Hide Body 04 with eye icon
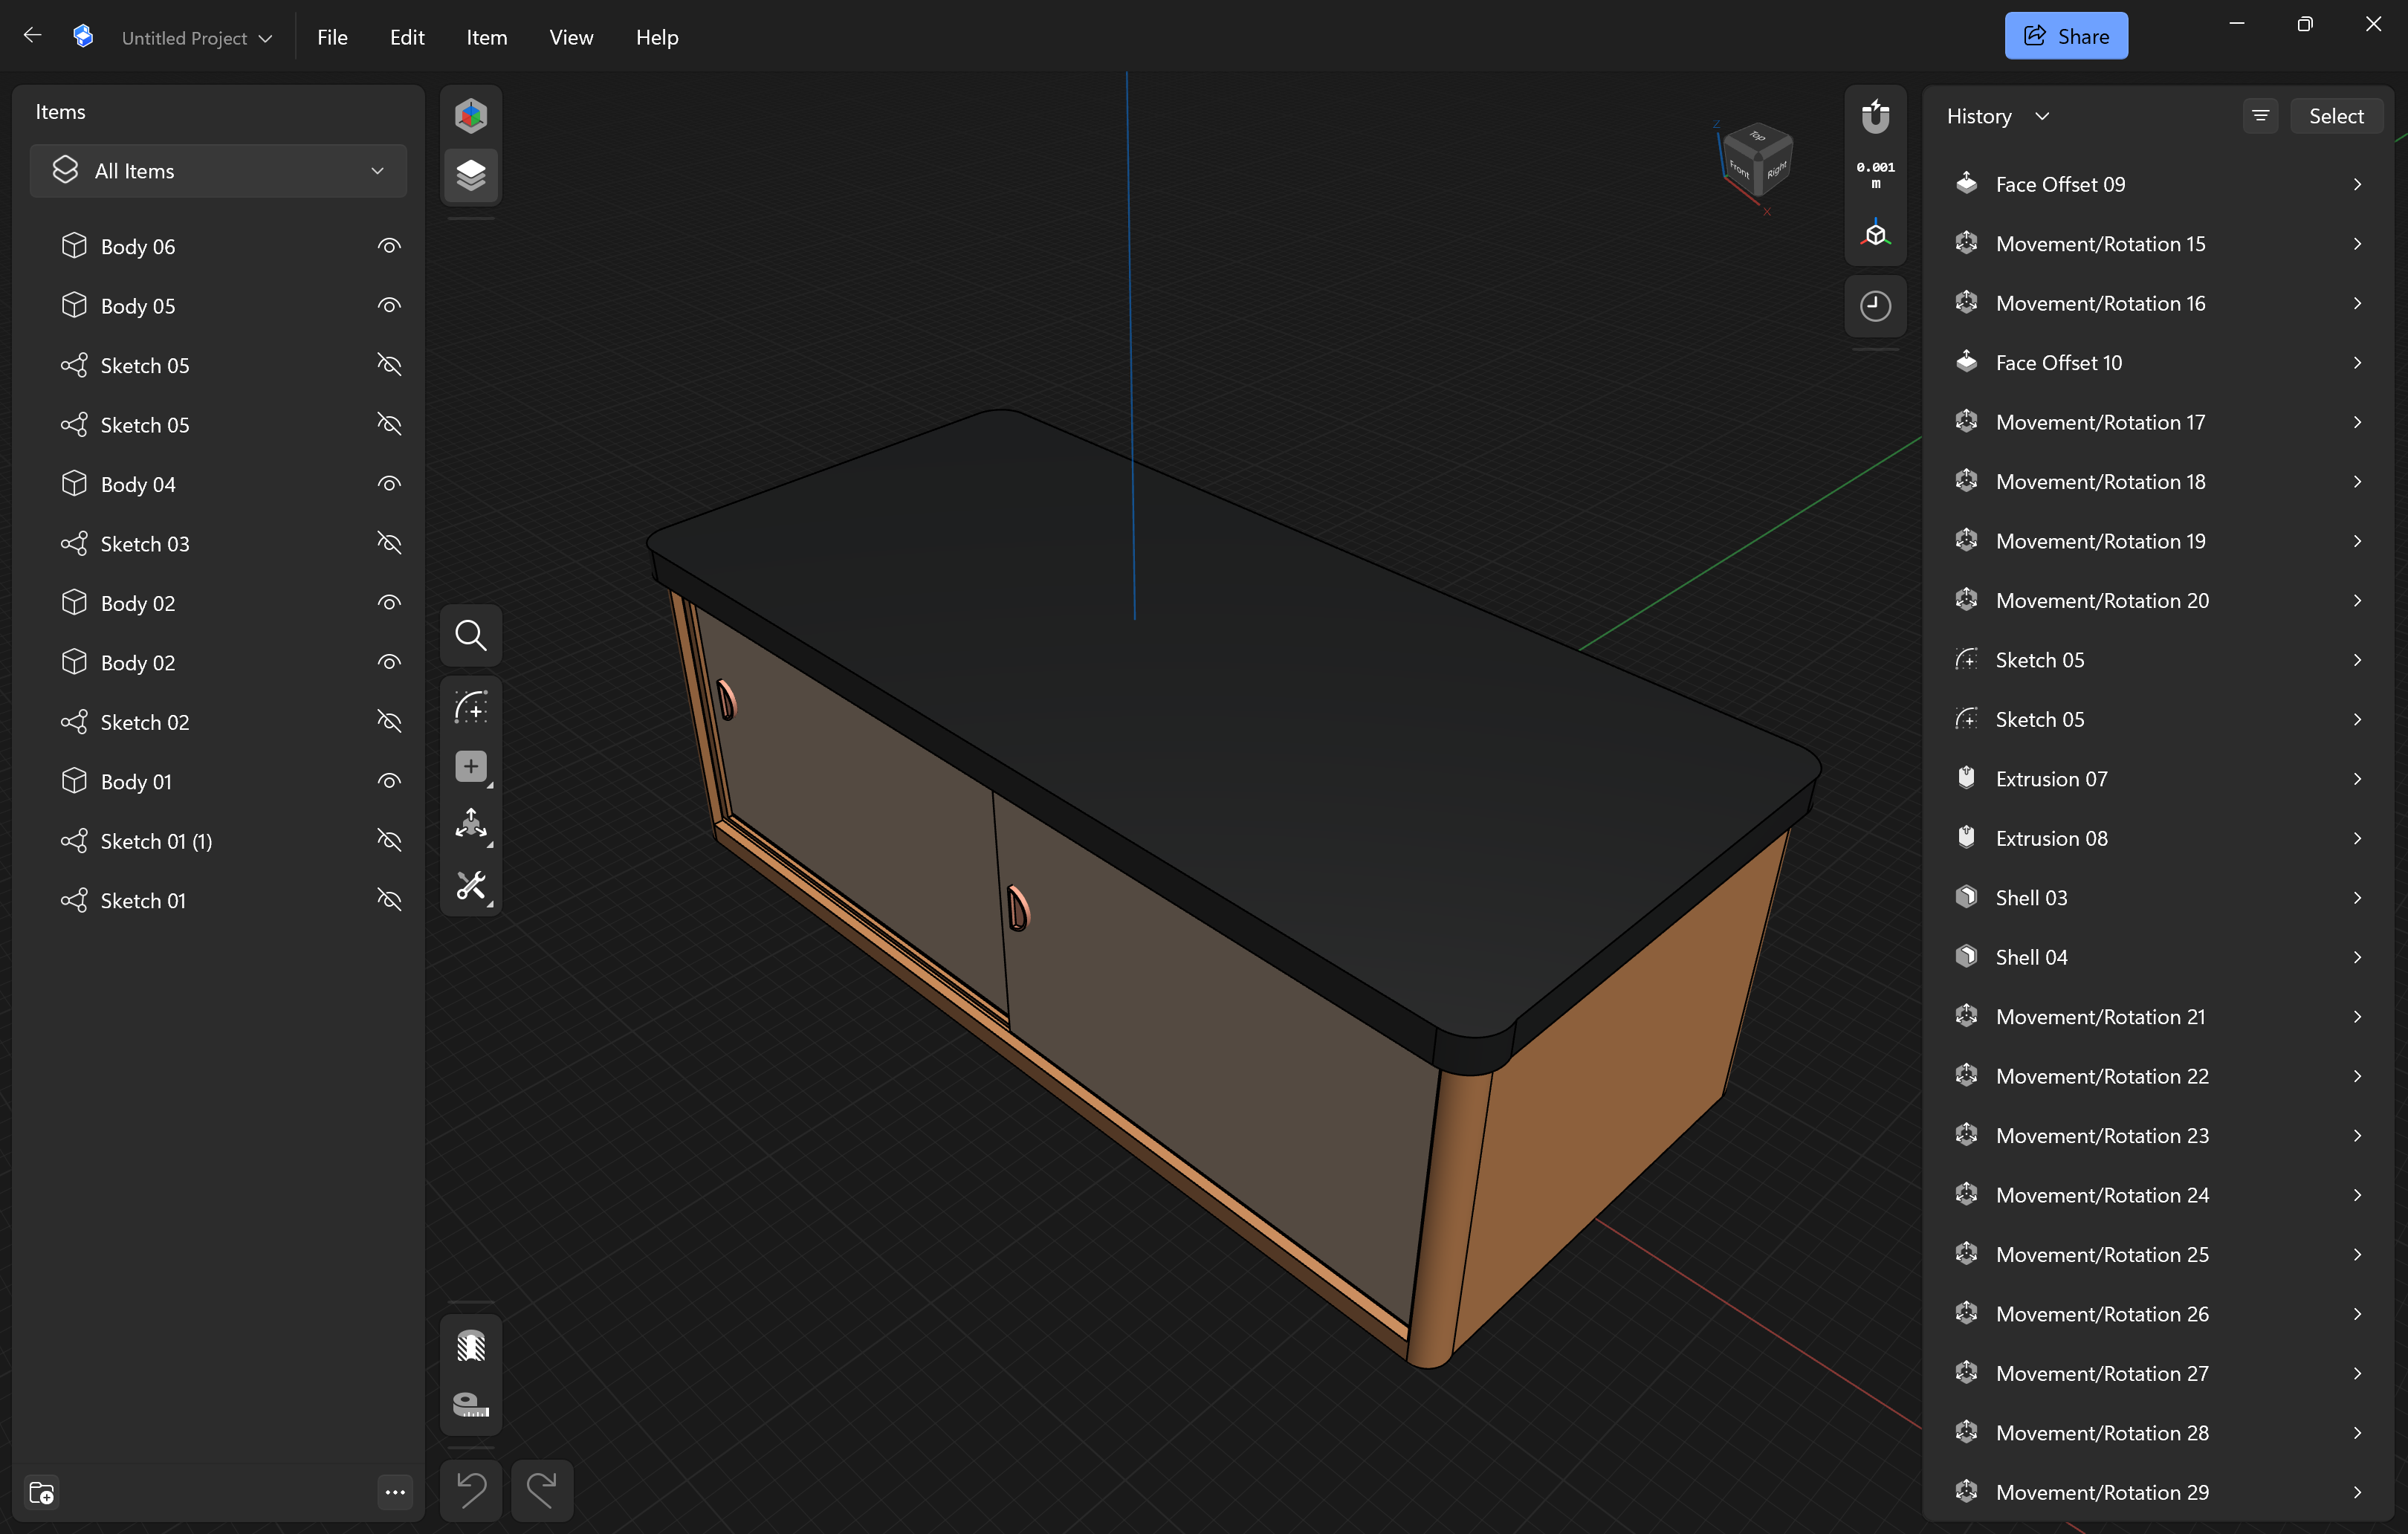The image size is (2408, 1534). [389, 484]
